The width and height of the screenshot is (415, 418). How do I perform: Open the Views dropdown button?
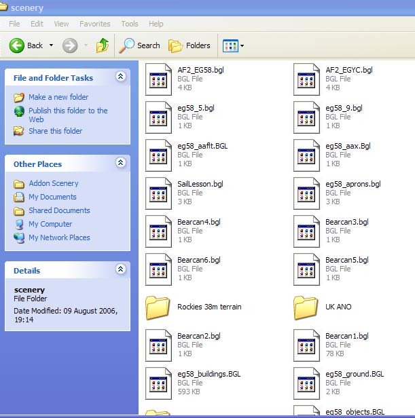[x=234, y=45]
